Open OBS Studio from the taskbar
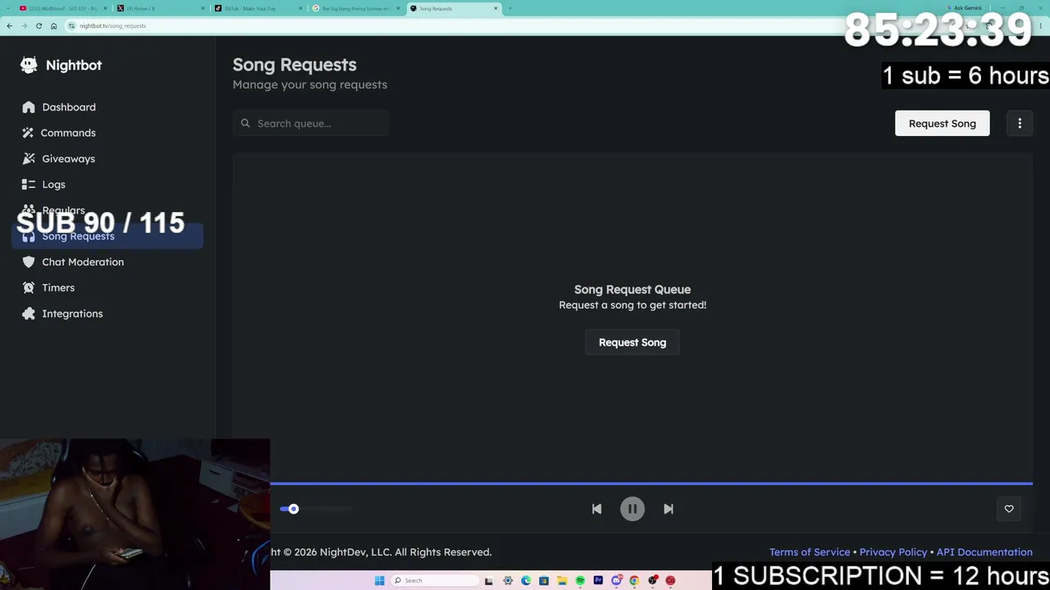This screenshot has width=1050, height=590. click(x=653, y=581)
